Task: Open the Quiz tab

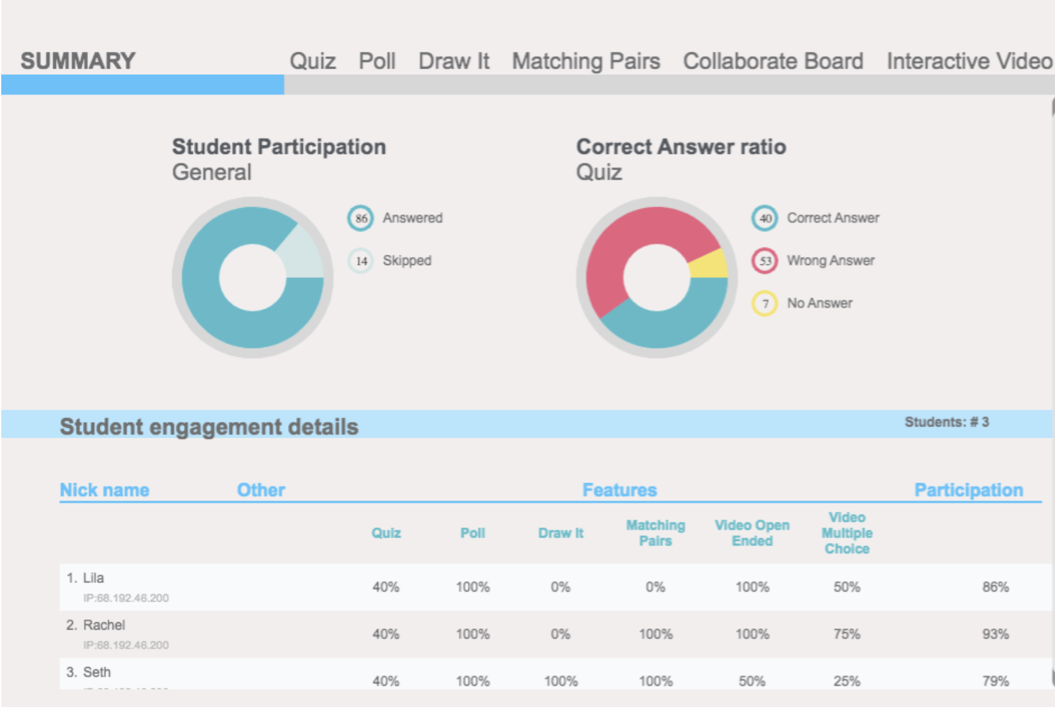Action: tap(312, 61)
